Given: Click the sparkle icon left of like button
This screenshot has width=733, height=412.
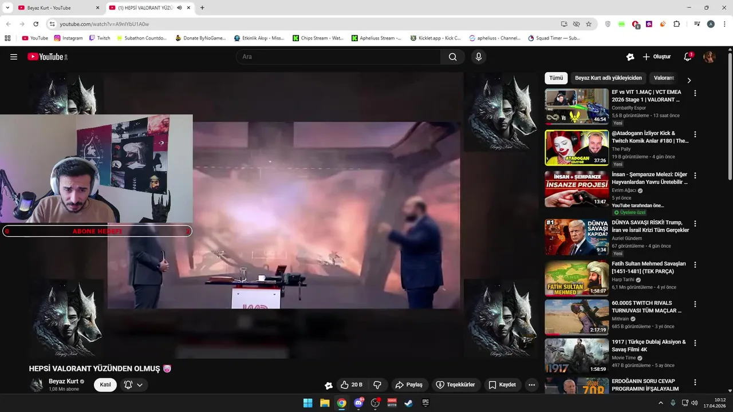Looking at the screenshot, I should click(x=328, y=385).
